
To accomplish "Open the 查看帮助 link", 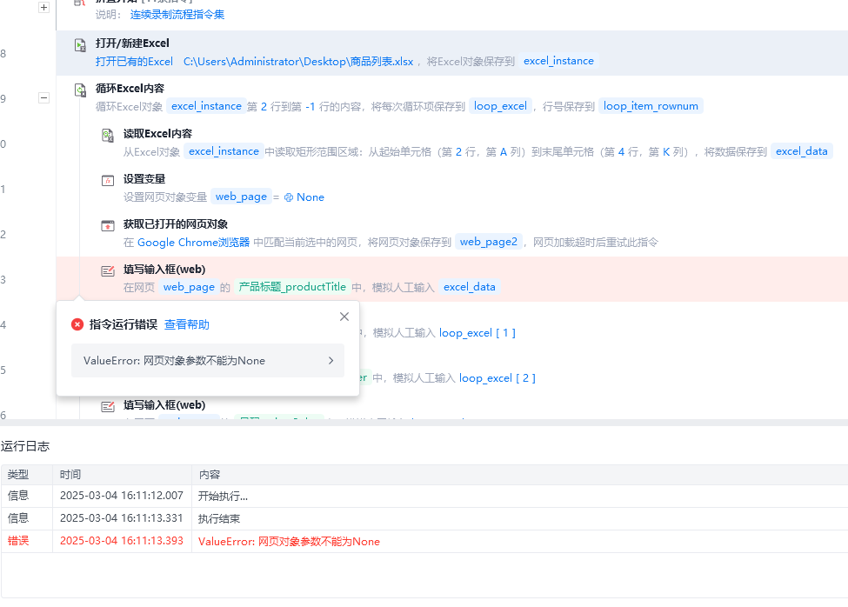I will click(x=187, y=324).
